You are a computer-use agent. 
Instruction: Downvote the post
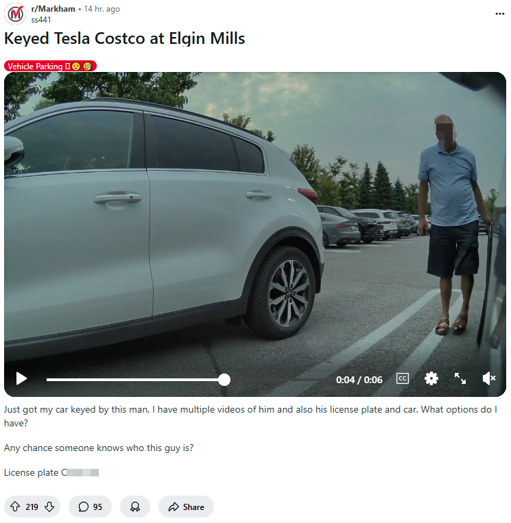coord(49,507)
